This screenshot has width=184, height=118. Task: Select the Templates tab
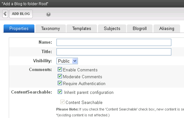82,29
